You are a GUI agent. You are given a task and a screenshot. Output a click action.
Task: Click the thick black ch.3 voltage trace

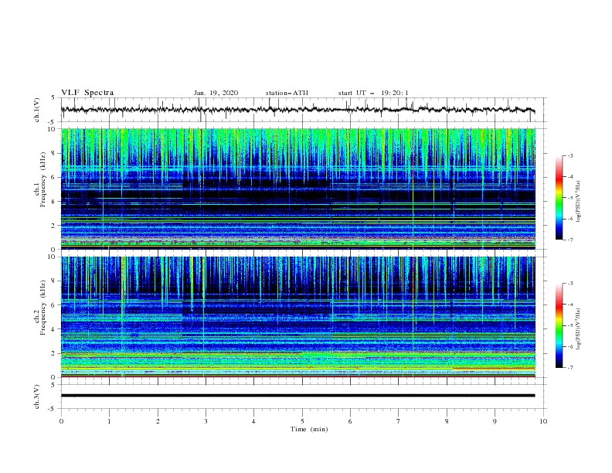point(297,396)
